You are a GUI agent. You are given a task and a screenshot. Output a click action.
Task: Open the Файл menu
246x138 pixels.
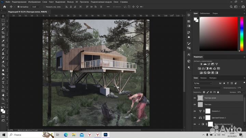(x=8, y=2)
